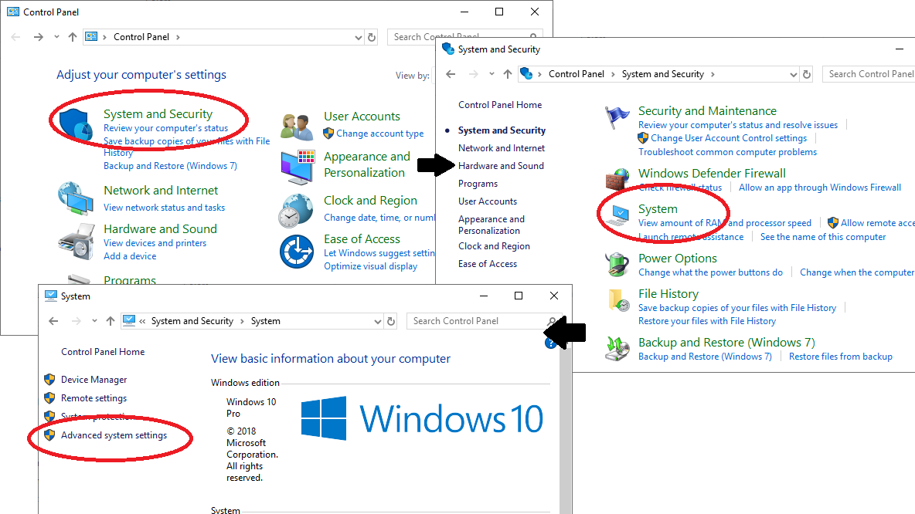Expand the address bar dropdown in System window
915x514 pixels.
pos(378,321)
